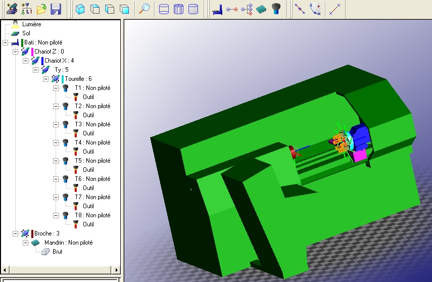Open file with the yellow folder icon
The width and height of the screenshot is (432, 282).
pyautogui.click(x=41, y=9)
